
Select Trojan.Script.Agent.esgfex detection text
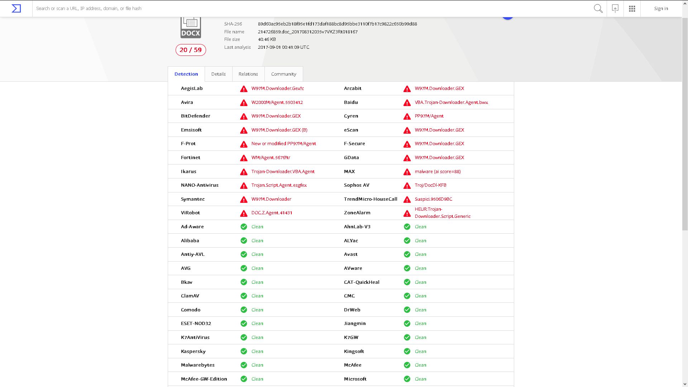click(x=279, y=185)
